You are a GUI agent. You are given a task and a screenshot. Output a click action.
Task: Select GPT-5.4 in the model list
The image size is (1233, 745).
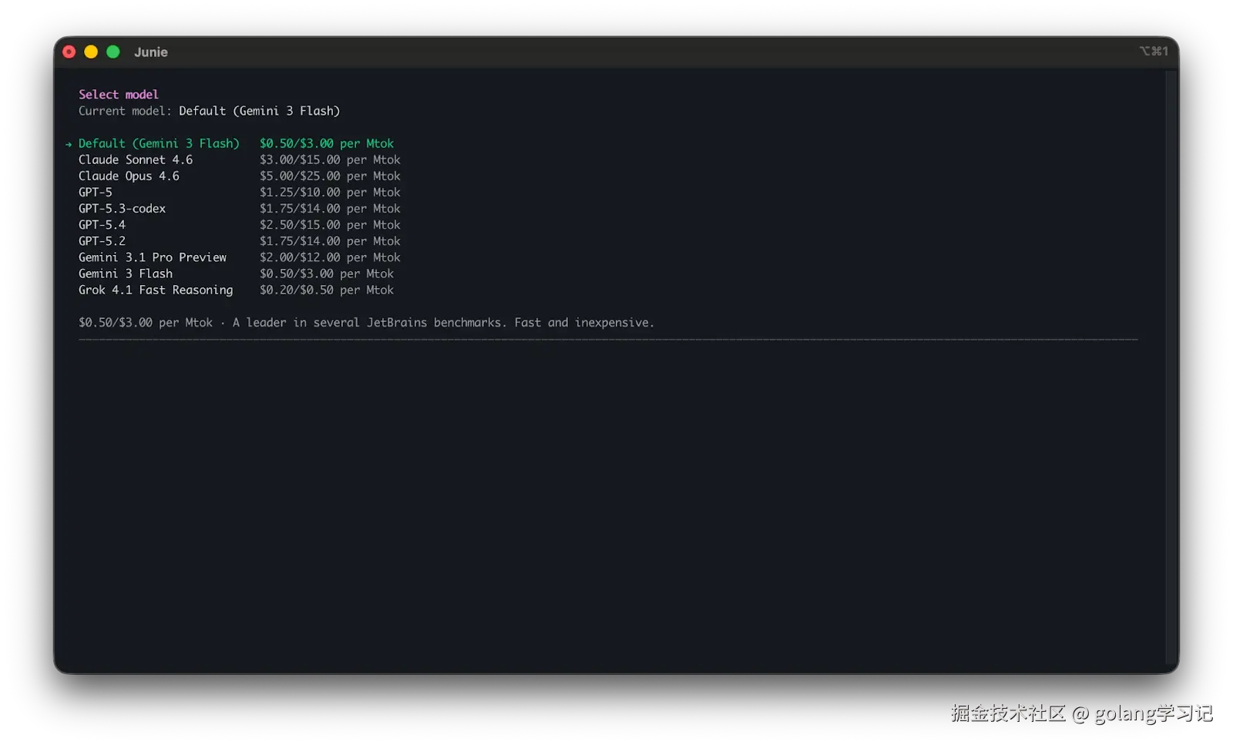(x=102, y=224)
